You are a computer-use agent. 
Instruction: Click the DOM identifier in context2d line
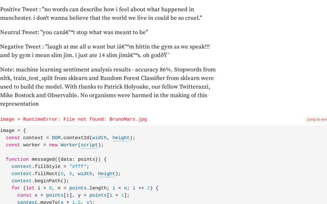tap(56, 138)
